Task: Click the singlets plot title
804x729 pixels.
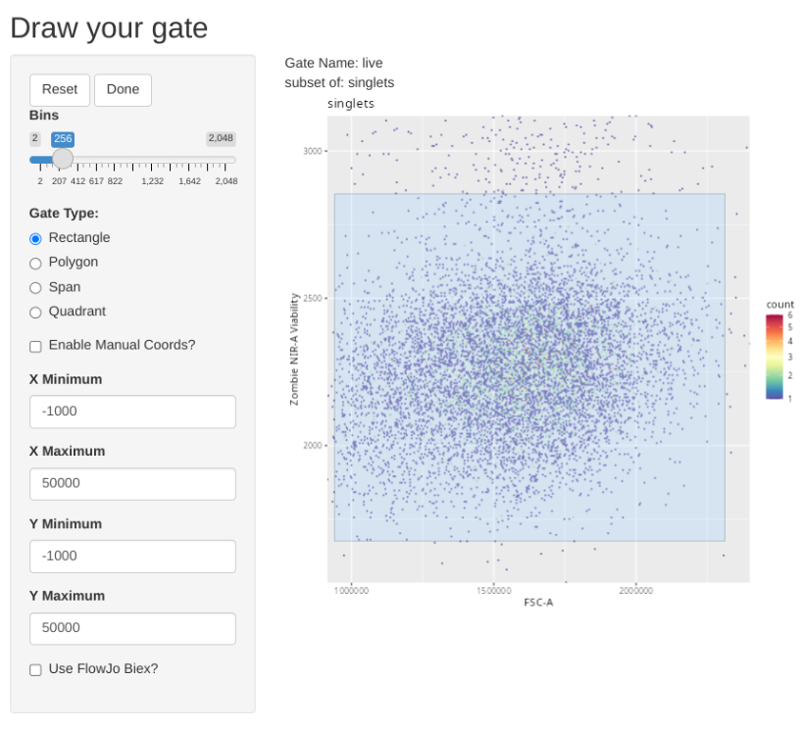Action: click(x=351, y=103)
